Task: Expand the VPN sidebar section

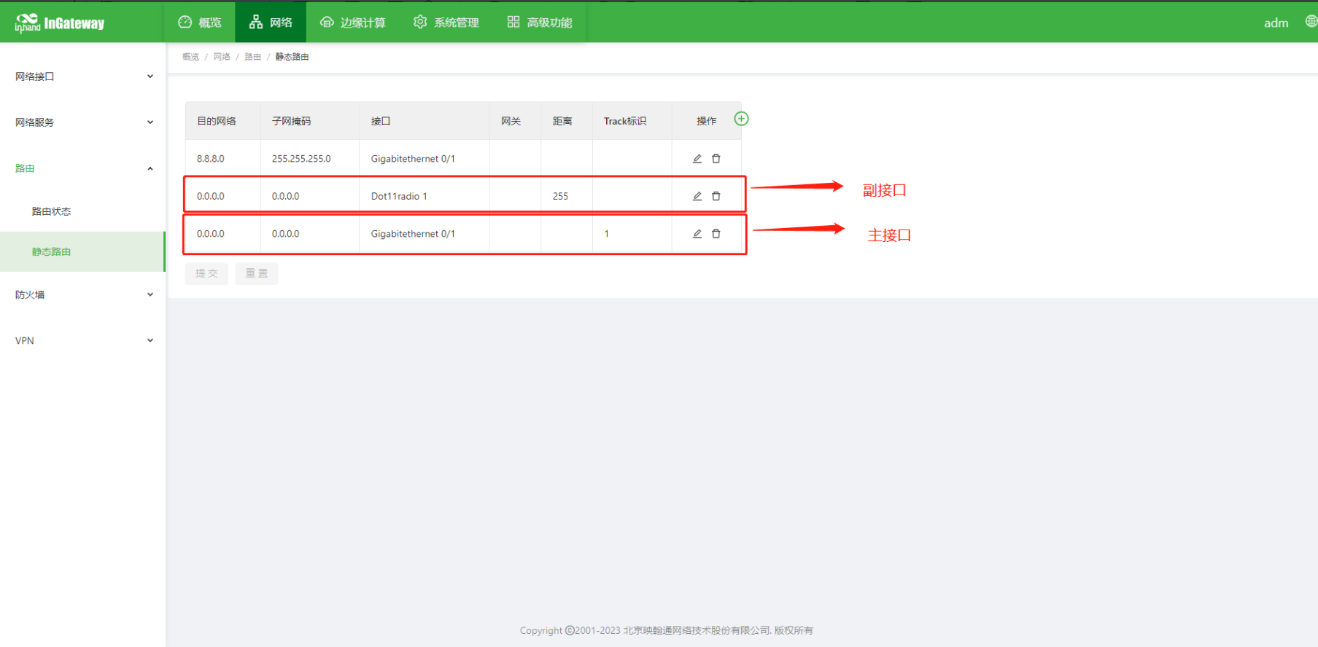Action: (82, 341)
